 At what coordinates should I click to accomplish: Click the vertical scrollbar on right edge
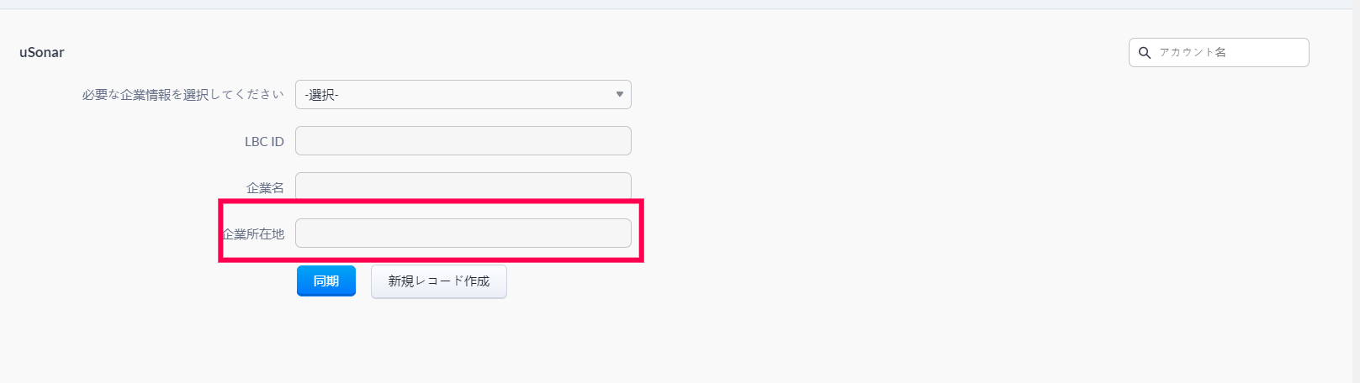click(x=1355, y=193)
